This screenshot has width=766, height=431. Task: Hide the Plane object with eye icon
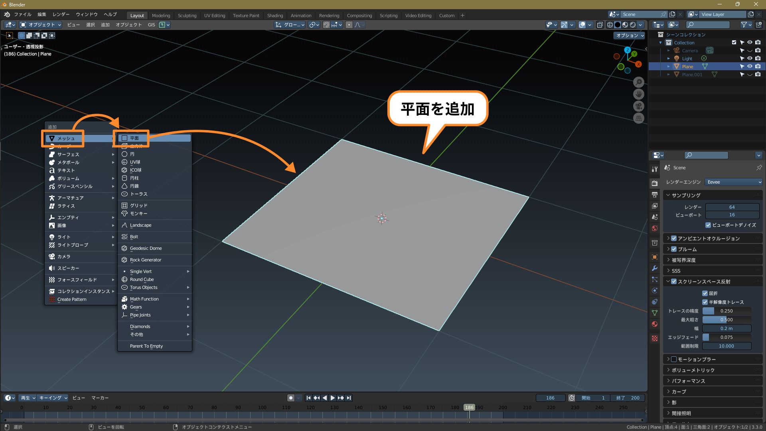click(x=750, y=67)
